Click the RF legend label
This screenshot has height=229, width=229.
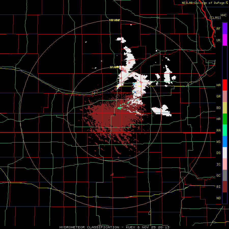pyautogui.click(x=218, y=28)
